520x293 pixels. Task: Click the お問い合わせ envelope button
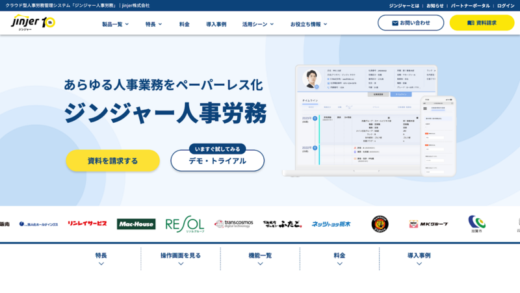411,23
